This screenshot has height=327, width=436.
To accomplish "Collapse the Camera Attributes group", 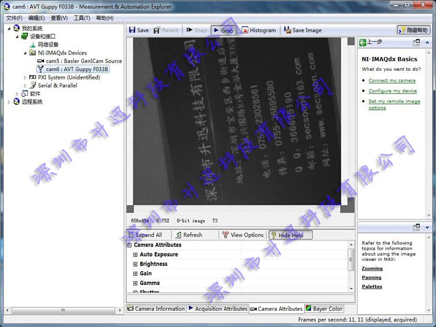I will point(129,245).
